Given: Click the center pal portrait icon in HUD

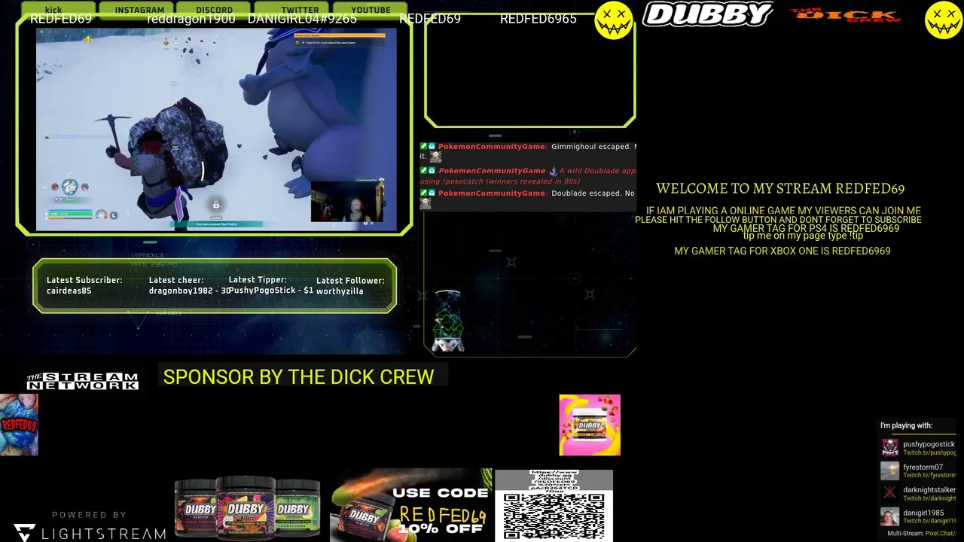Looking at the screenshot, I should (x=70, y=186).
